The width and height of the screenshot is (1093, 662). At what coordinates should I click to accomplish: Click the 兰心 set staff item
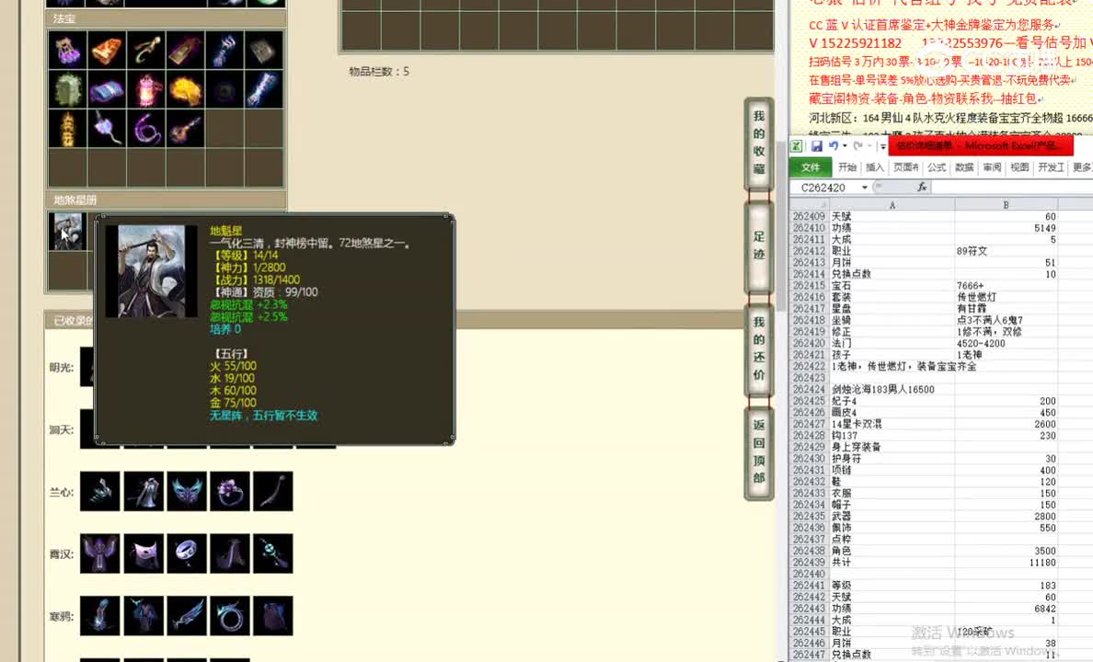click(273, 491)
